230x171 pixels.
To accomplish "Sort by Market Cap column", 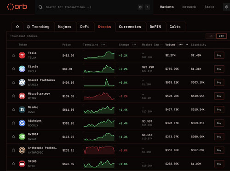I will [152, 45].
